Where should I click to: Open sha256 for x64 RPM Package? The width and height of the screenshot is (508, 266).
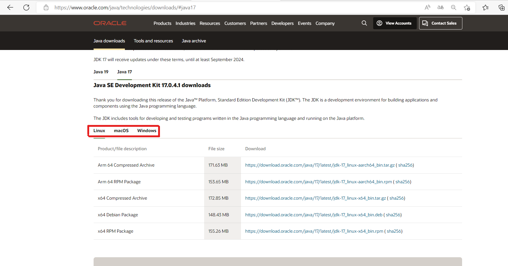pos(394,231)
